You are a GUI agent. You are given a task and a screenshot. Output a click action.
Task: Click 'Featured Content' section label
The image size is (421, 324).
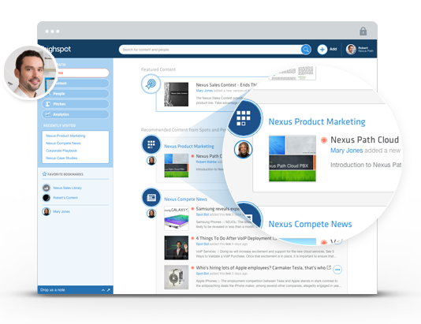click(x=158, y=69)
